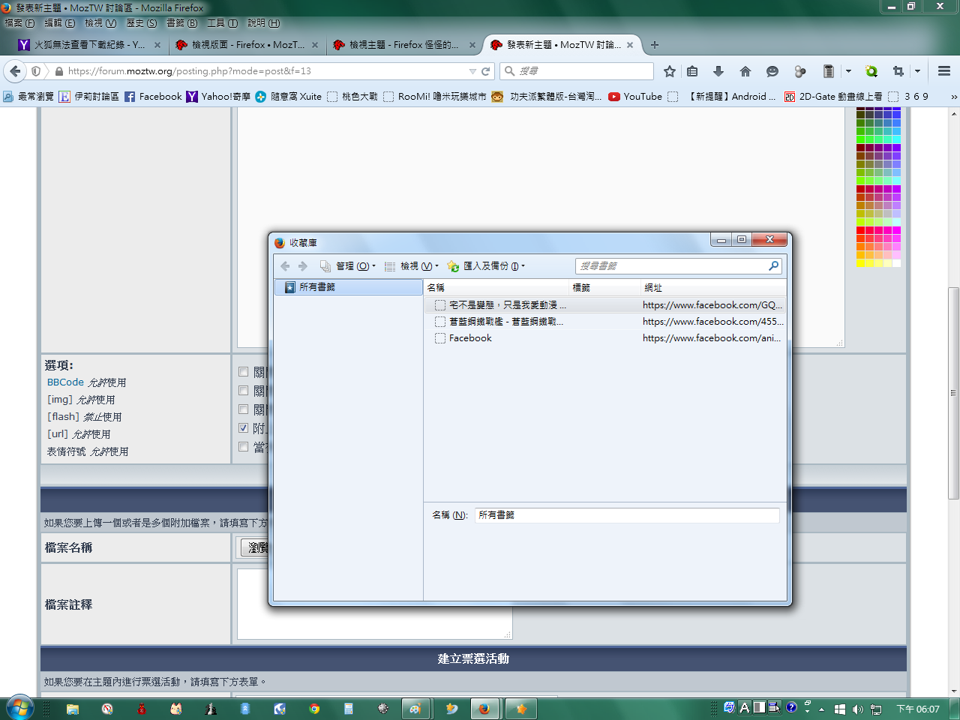This screenshot has width=960, height=720.
Task: Click the bookmark star icon in the toolbar
Action: click(x=670, y=71)
